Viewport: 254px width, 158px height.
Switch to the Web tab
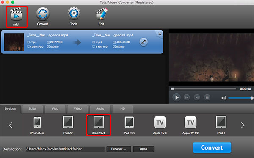click(55, 109)
